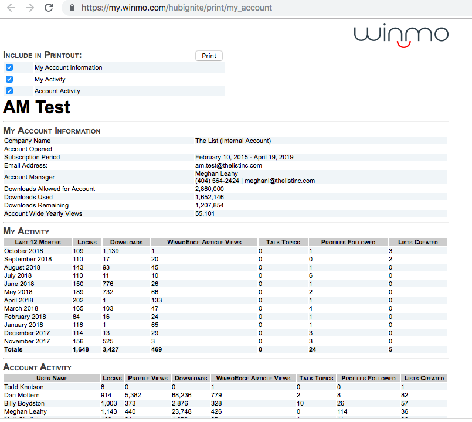
Task: Click the March 2018 row label
Action: [x=21, y=308]
